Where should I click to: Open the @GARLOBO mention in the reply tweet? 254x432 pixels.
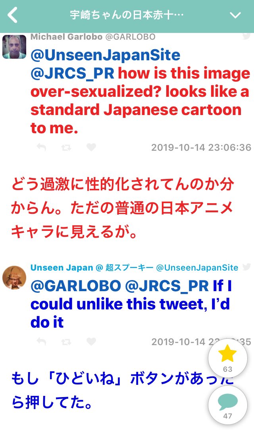[76, 286]
